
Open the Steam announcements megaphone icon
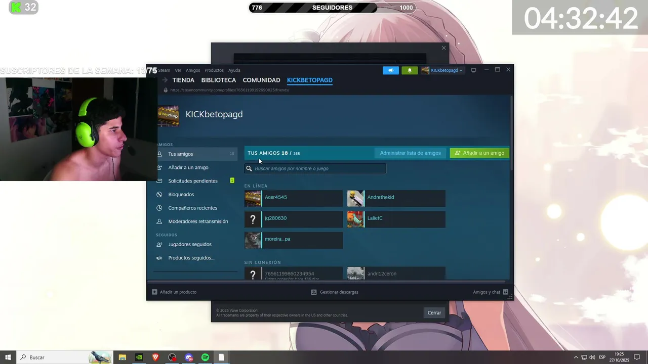click(x=390, y=70)
